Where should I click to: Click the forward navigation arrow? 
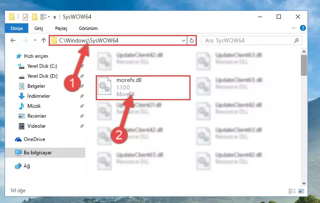tap(25, 40)
